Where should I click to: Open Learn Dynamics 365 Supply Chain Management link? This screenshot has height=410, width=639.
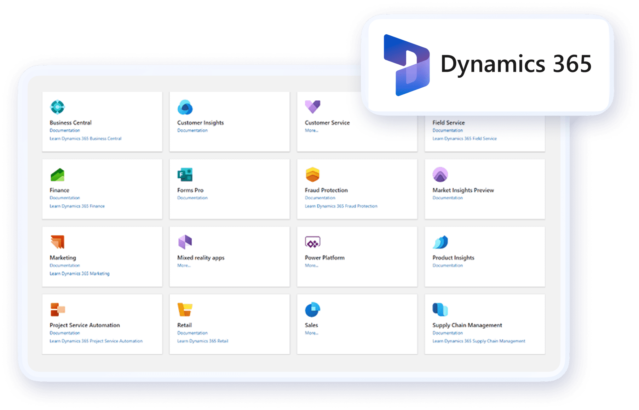[x=479, y=341]
